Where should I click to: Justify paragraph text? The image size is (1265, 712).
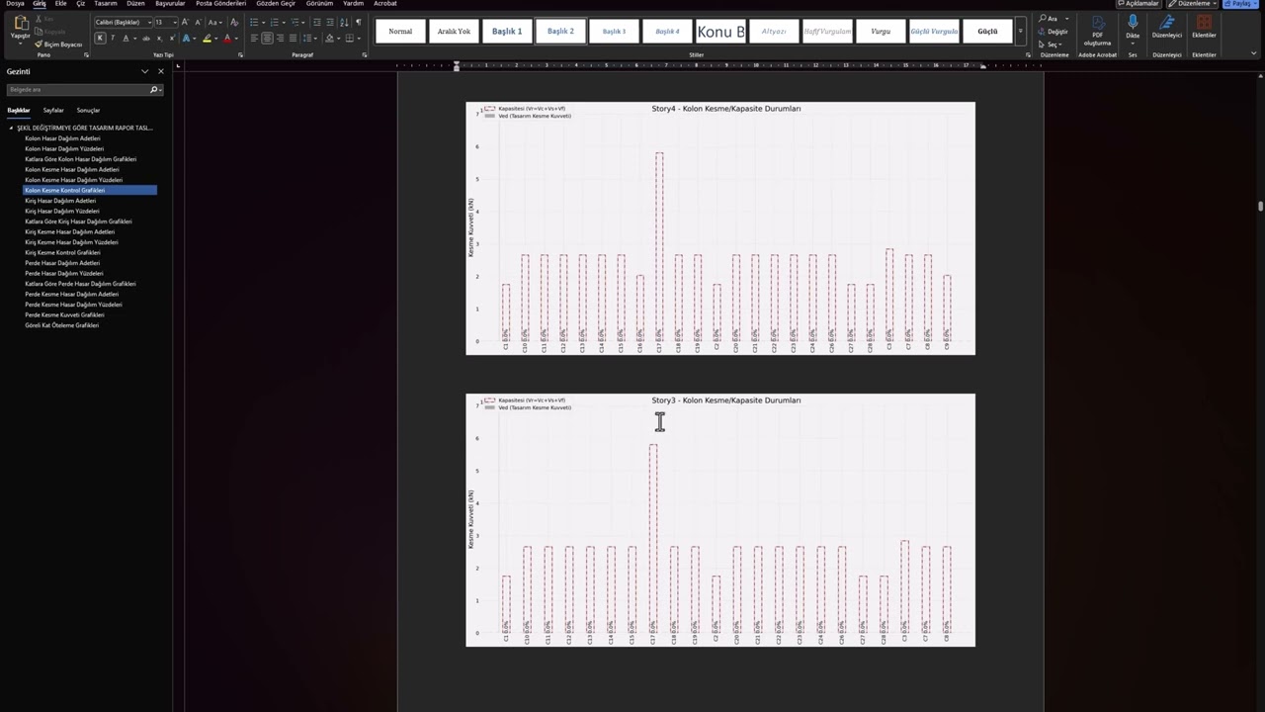[293, 39]
